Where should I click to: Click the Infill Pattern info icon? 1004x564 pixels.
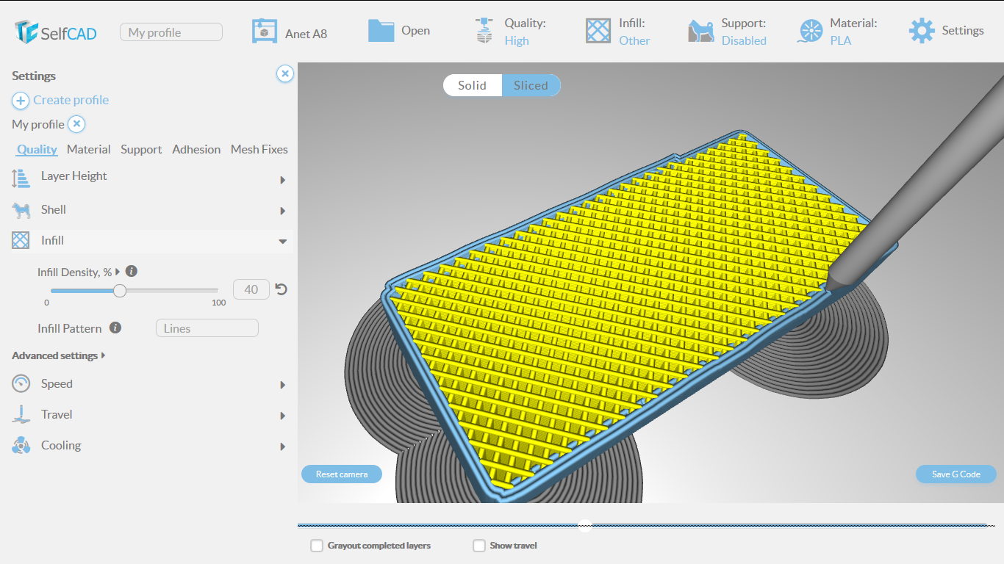pos(115,328)
